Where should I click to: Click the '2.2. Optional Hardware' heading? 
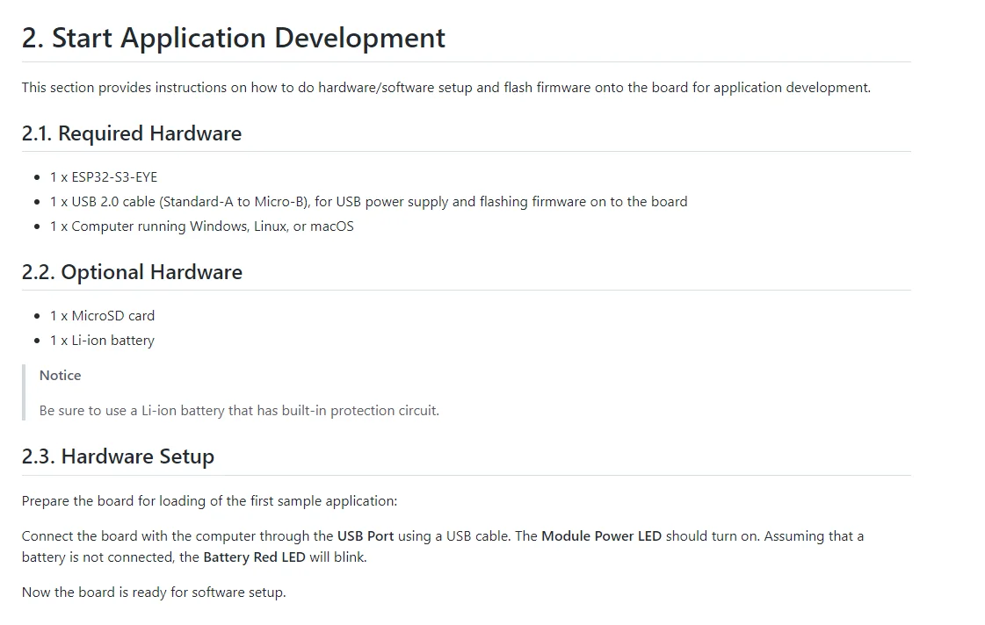click(x=132, y=272)
